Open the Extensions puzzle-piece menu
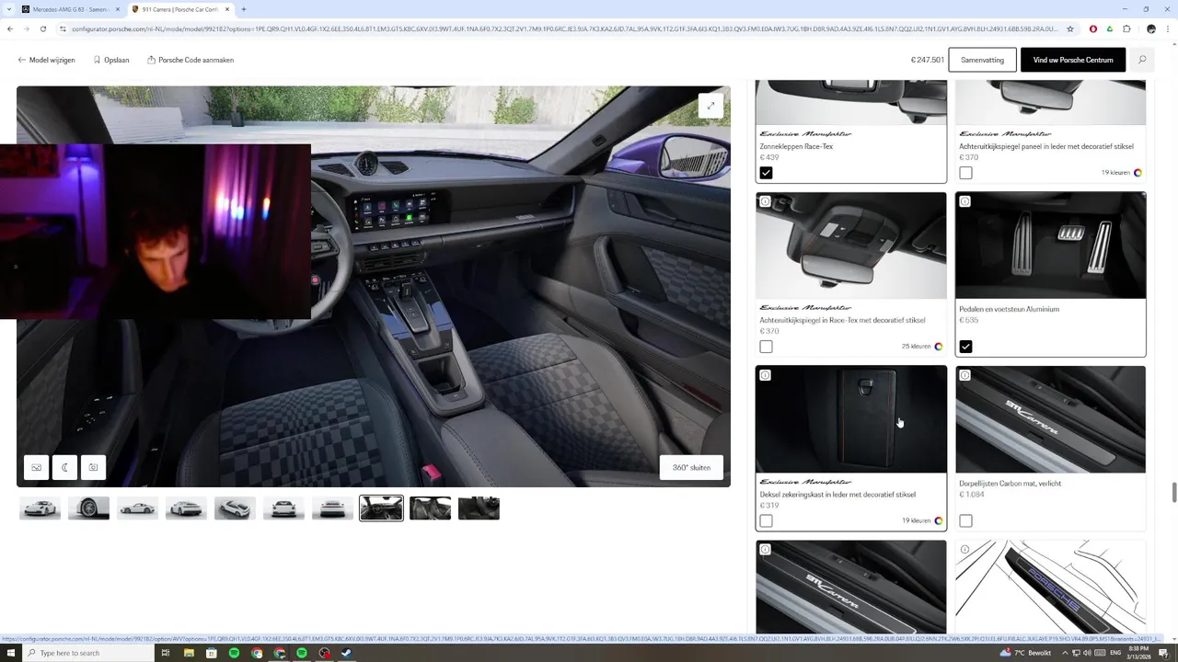 click(1126, 29)
